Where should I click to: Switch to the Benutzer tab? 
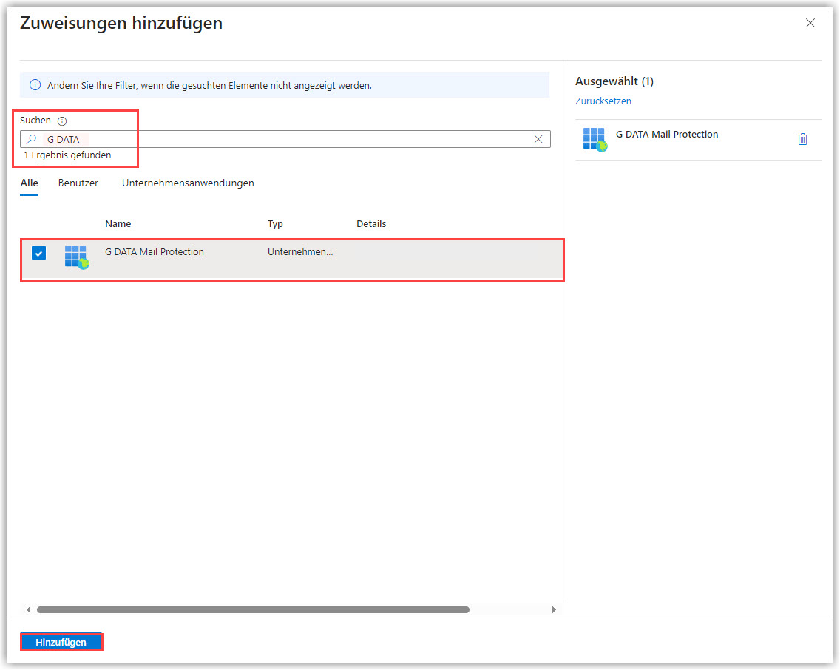coord(78,183)
